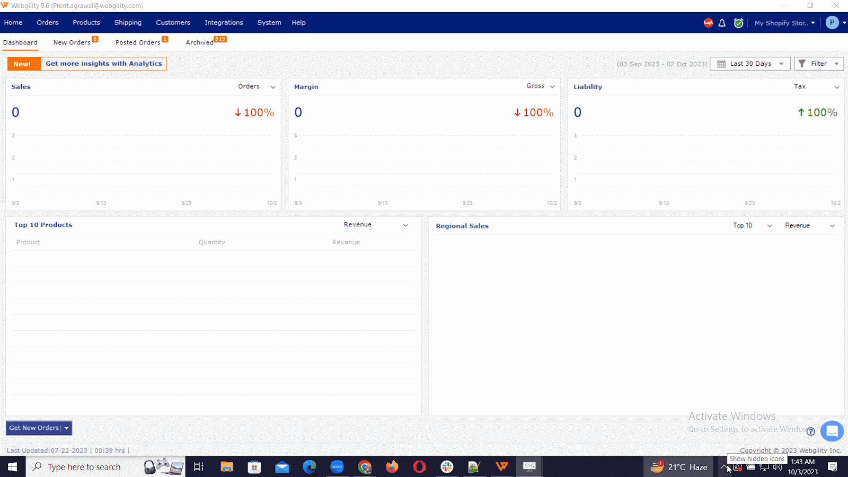Viewport: 848px width, 477px height.
Task: Show hidden system tray icons
Action: pyautogui.click(x=724, y=467)
